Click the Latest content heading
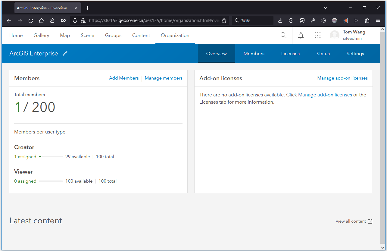This screenshot has width=387, height=251. point(36,221)
